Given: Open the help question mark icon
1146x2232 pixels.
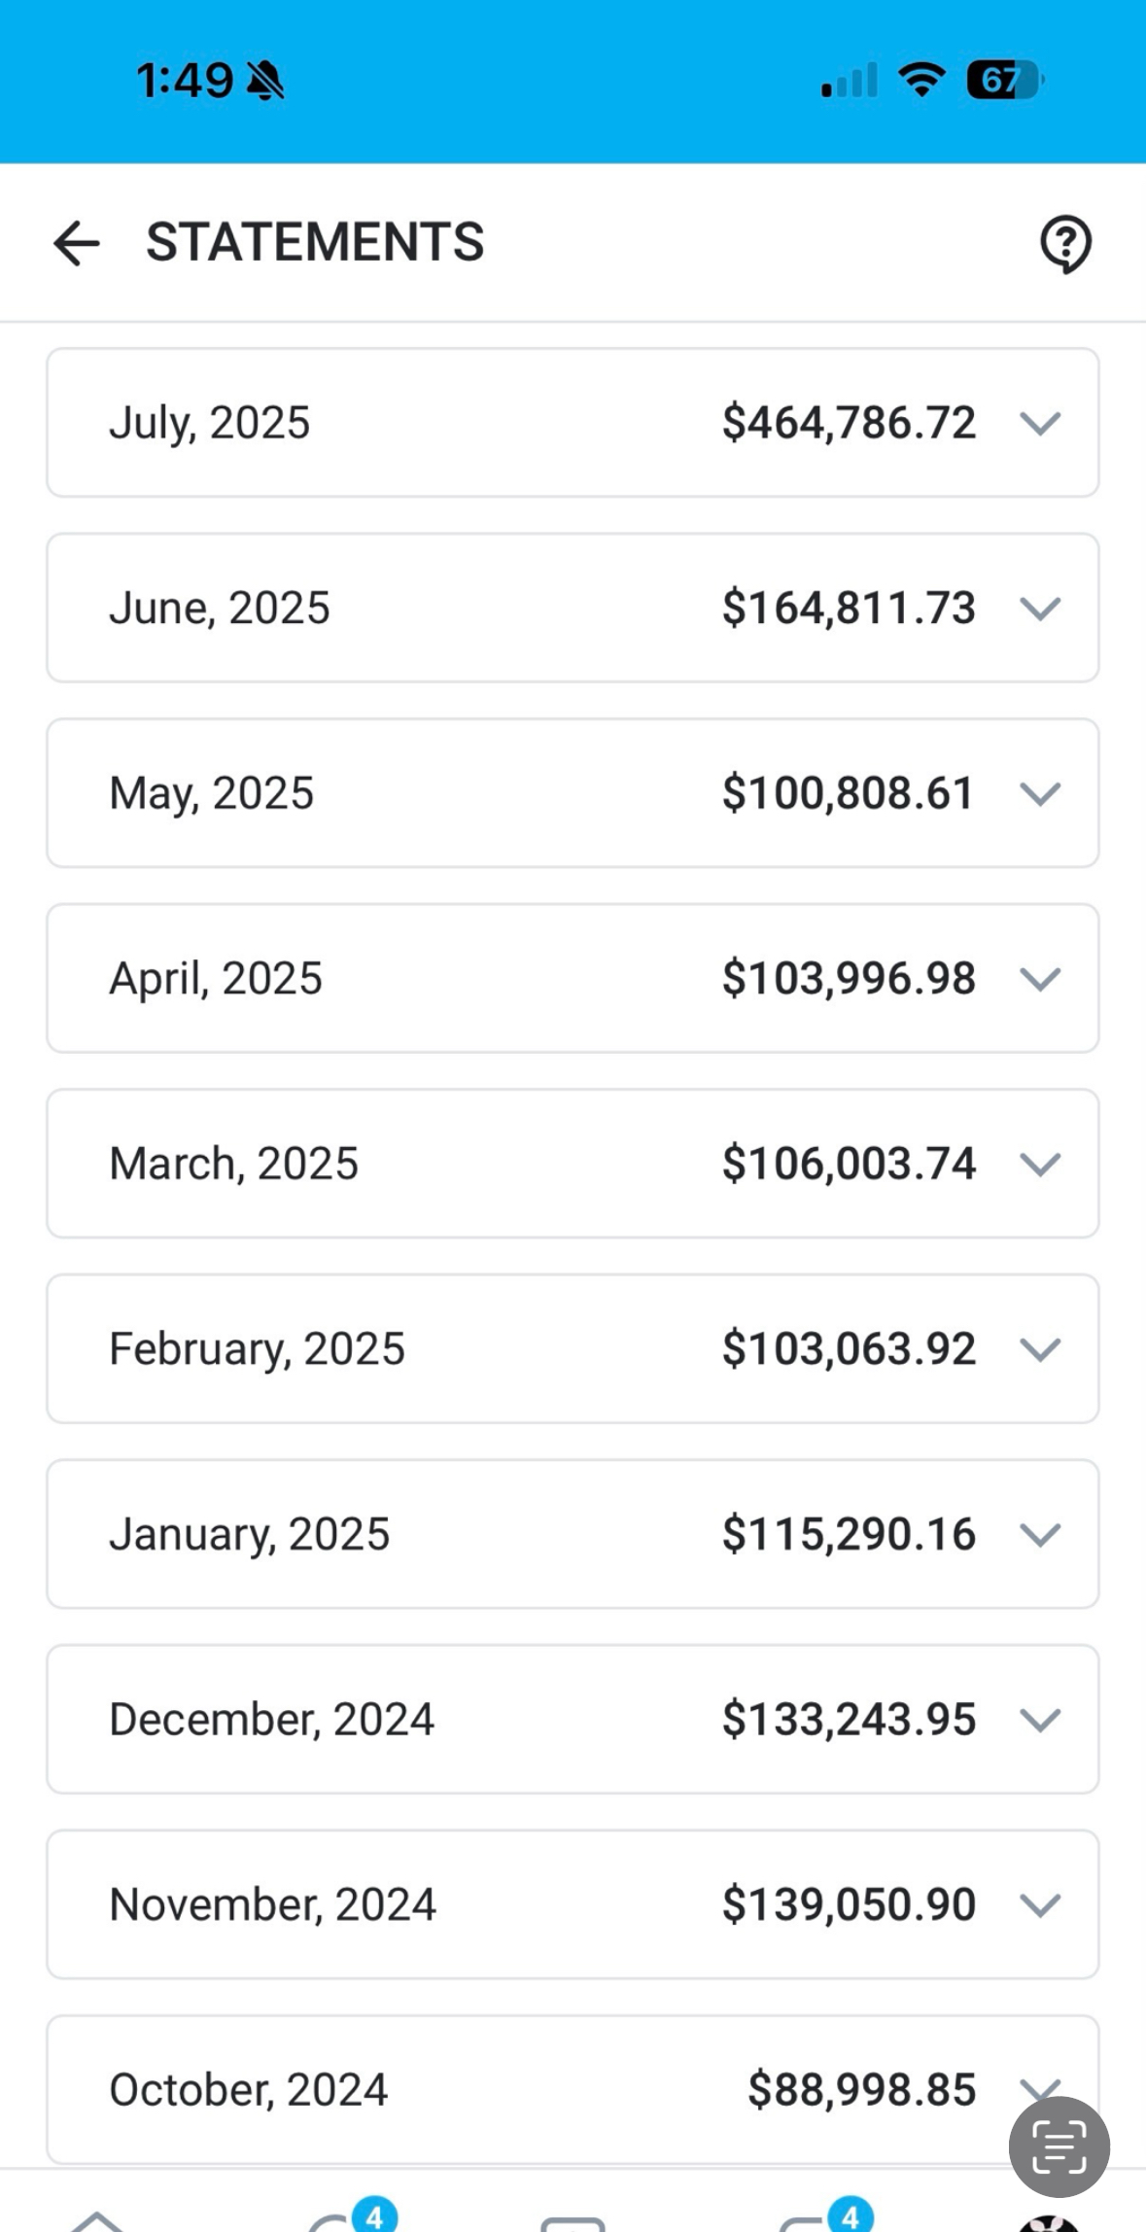Looking at the screenshot, I should (1065, 243).
